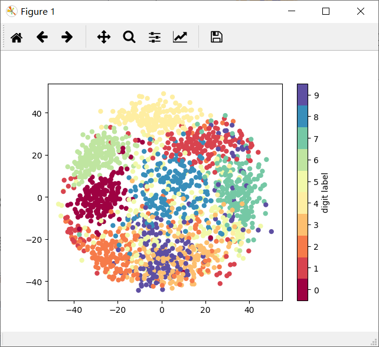379x347 pixels.
Task: Click the x-axis tick label 20
Action: click(x=205, y=310)
